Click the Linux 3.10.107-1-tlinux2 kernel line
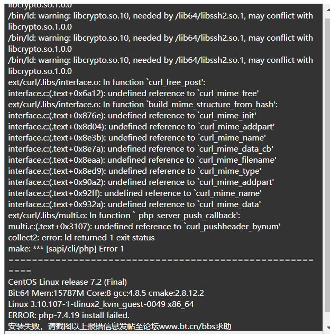 click(x=101, y=304)
